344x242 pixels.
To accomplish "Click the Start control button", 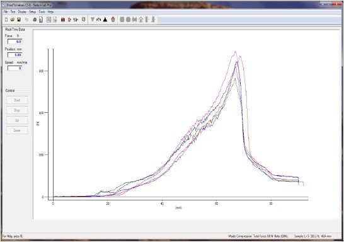I will click(17, 100).
